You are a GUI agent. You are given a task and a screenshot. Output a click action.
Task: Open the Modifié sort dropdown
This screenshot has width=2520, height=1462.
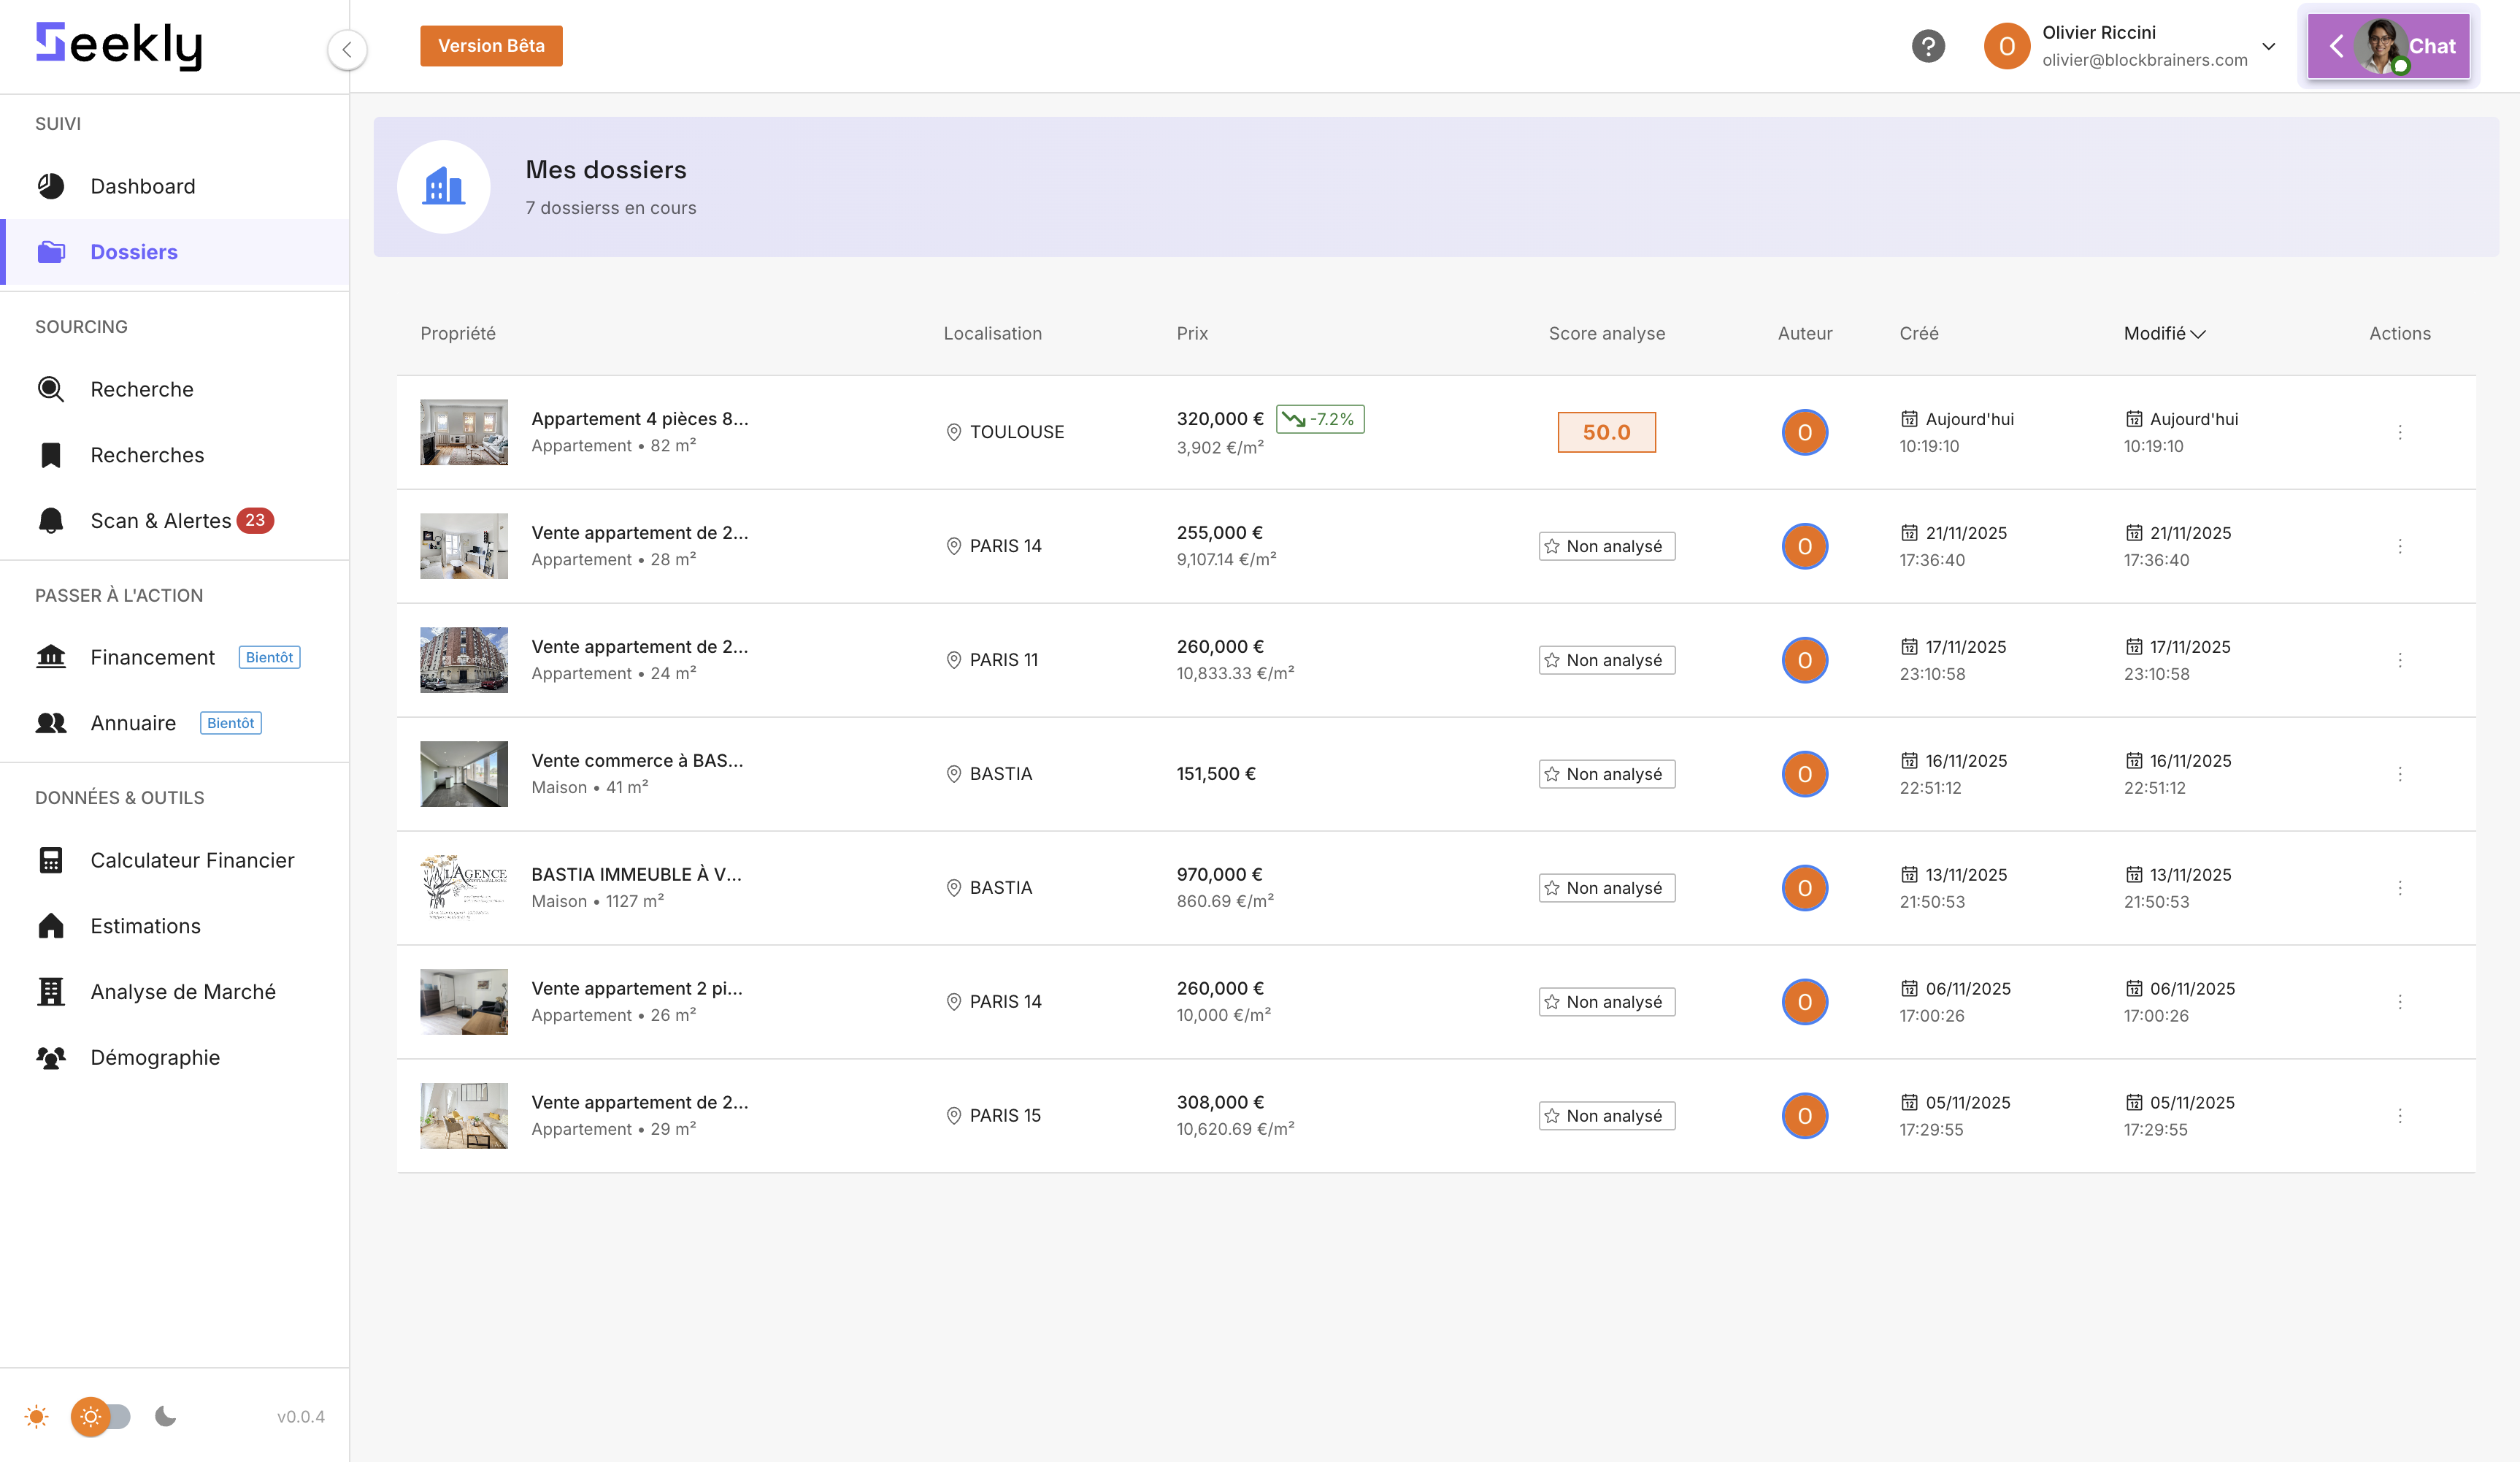pos(2162,334)
